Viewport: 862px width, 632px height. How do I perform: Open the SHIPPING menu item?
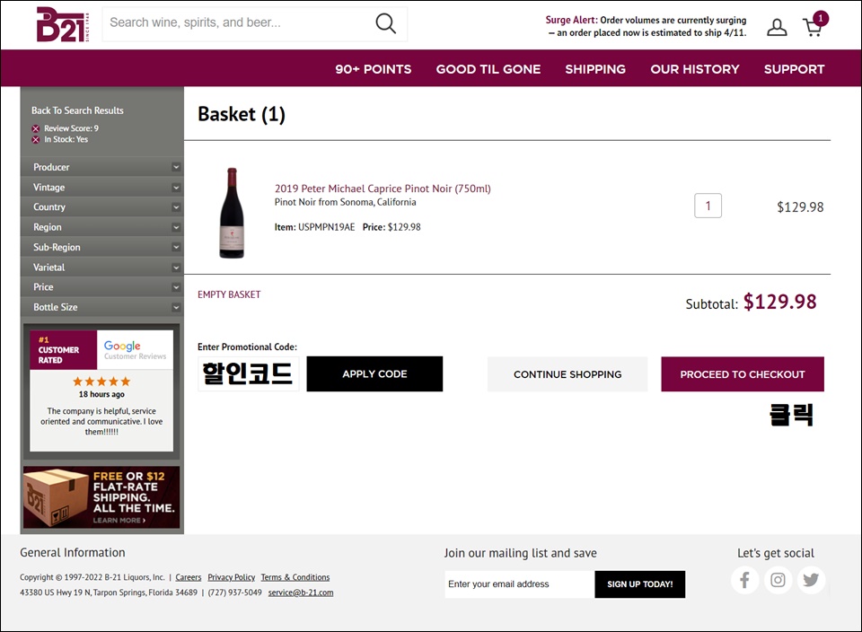click(x=595, y=69)
